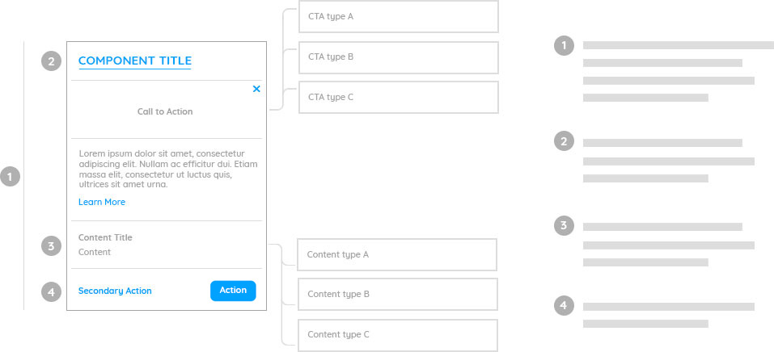Image resolution: width=774 pixels, height=352 pixels.
Task: Click legend badge 1 in right column
Action: (x=565, y=46)
